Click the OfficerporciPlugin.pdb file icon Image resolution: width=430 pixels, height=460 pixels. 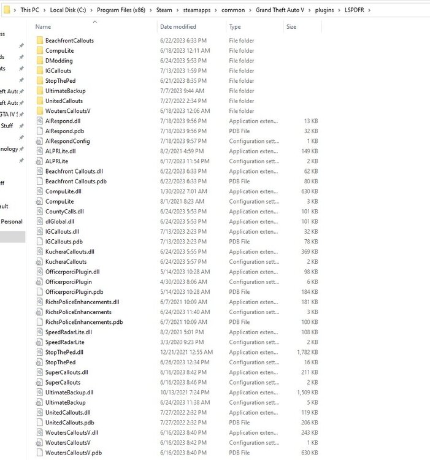coord(40,291)
